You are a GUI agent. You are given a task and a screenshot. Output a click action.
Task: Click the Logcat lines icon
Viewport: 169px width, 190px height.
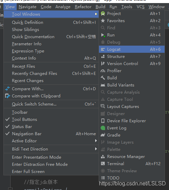click(x=103, y=49)
